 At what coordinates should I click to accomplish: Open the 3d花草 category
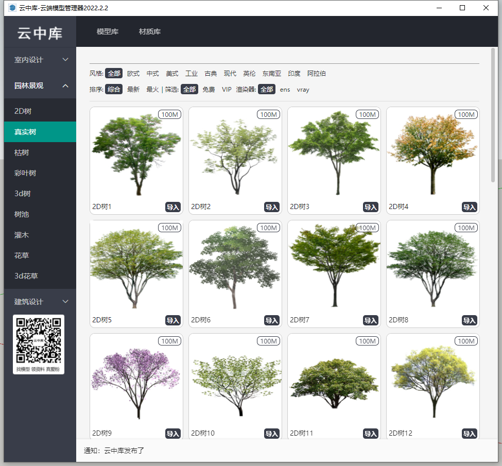point(40,276)
